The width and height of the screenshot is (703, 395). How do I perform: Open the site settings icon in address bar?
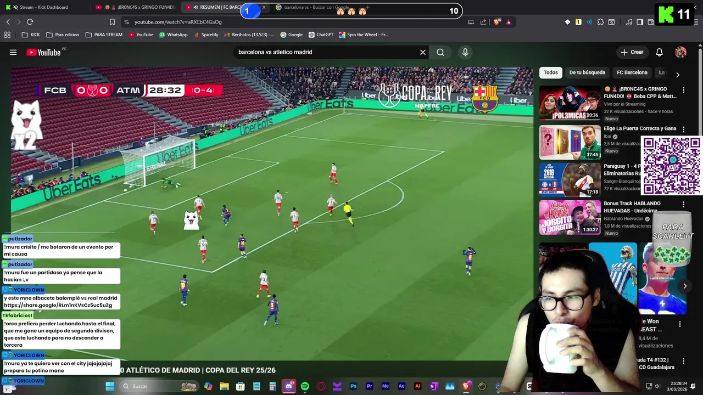(126, 22)
